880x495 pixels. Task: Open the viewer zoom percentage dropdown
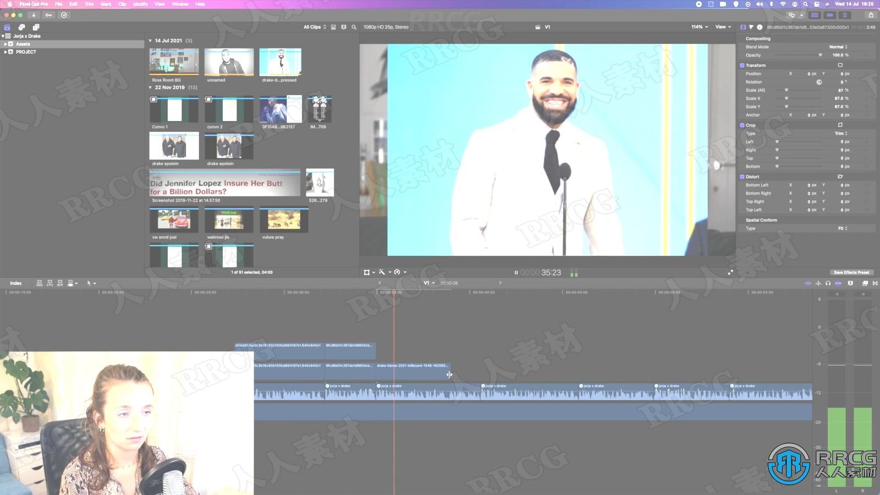coord(700,27)
